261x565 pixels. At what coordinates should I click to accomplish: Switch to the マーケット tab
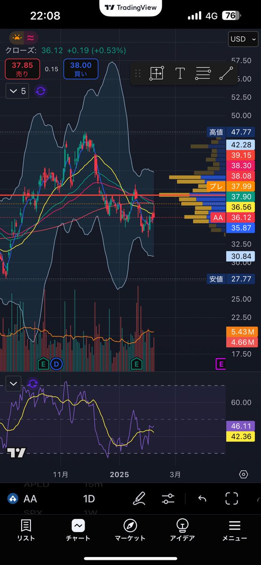(130, 531)
